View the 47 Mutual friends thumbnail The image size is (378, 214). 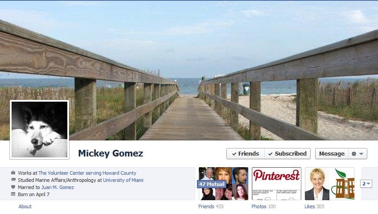pos(223,184)
